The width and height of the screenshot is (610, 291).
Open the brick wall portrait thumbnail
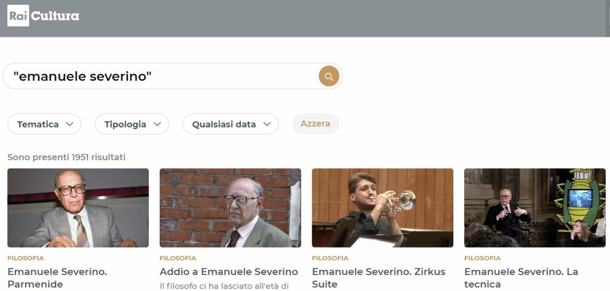click(231, 208)
